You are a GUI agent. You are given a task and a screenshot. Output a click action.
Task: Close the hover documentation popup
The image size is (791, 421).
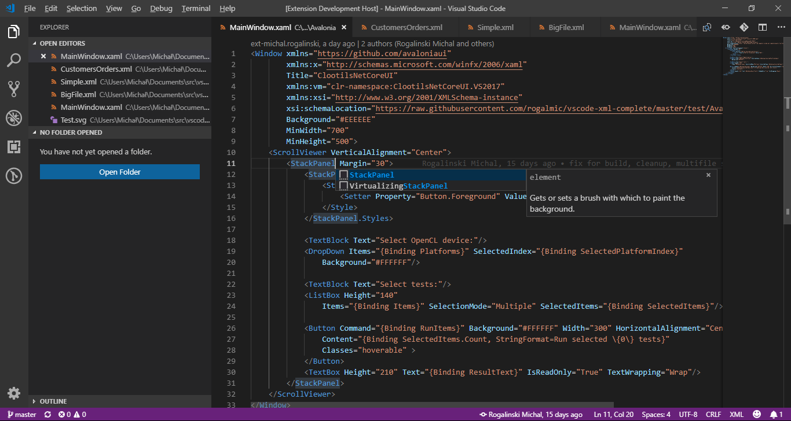tap(708, 175)
